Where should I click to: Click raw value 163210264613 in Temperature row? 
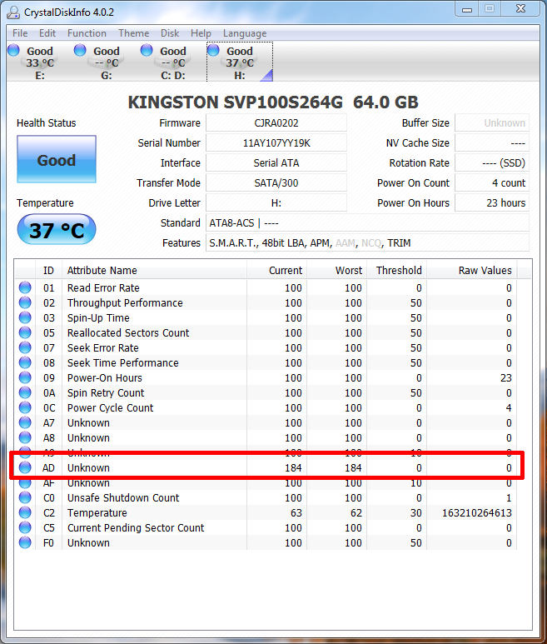coord(477,513)
